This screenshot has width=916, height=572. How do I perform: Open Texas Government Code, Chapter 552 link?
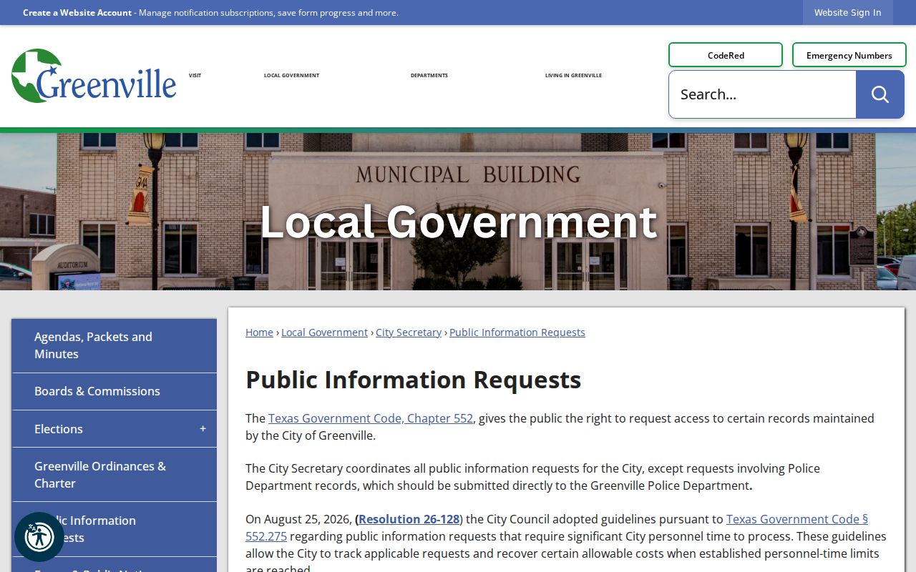tap(371, 418)
